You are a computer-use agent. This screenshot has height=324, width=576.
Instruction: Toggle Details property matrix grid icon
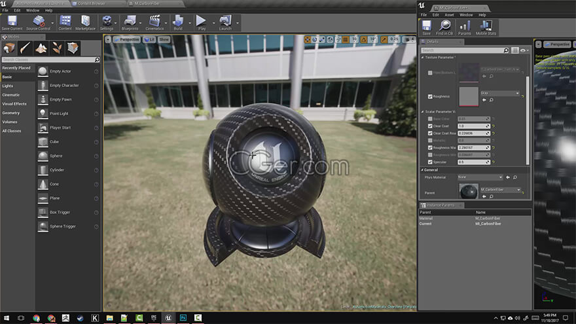(x=515, y=50)
